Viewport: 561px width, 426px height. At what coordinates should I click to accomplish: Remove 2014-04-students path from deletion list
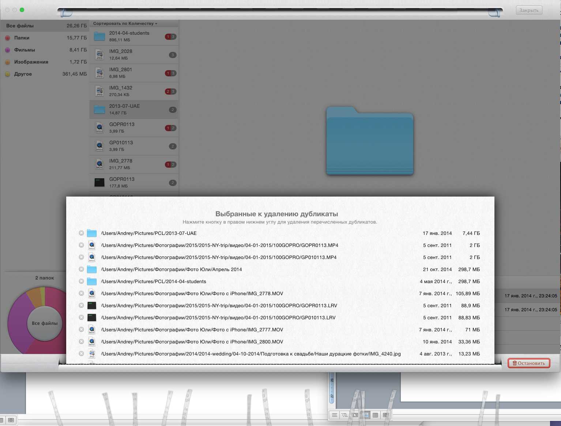(x=81, y=281)
